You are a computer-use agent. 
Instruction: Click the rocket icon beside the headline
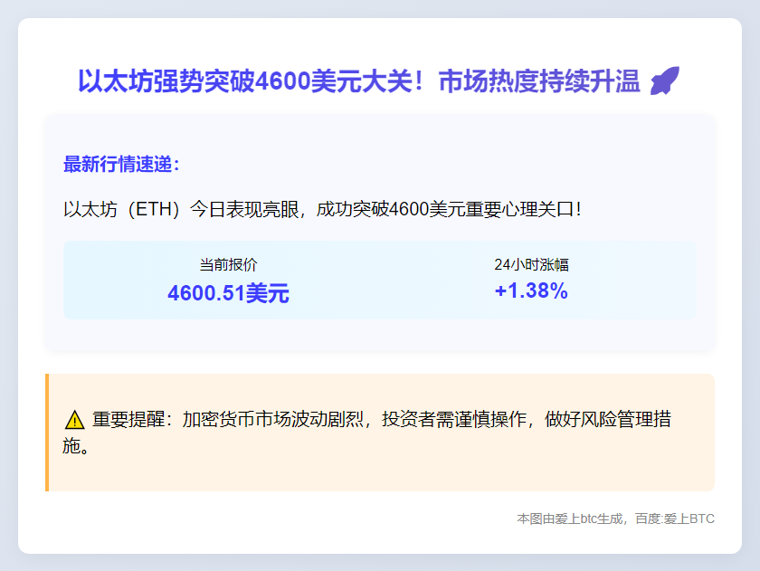pyautogui.click(x=665, y=81)
